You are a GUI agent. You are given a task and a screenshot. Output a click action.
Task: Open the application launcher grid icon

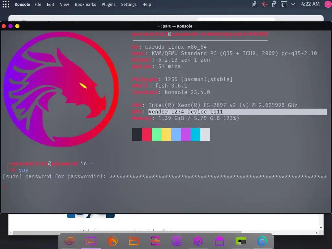(x=6, y=4)
